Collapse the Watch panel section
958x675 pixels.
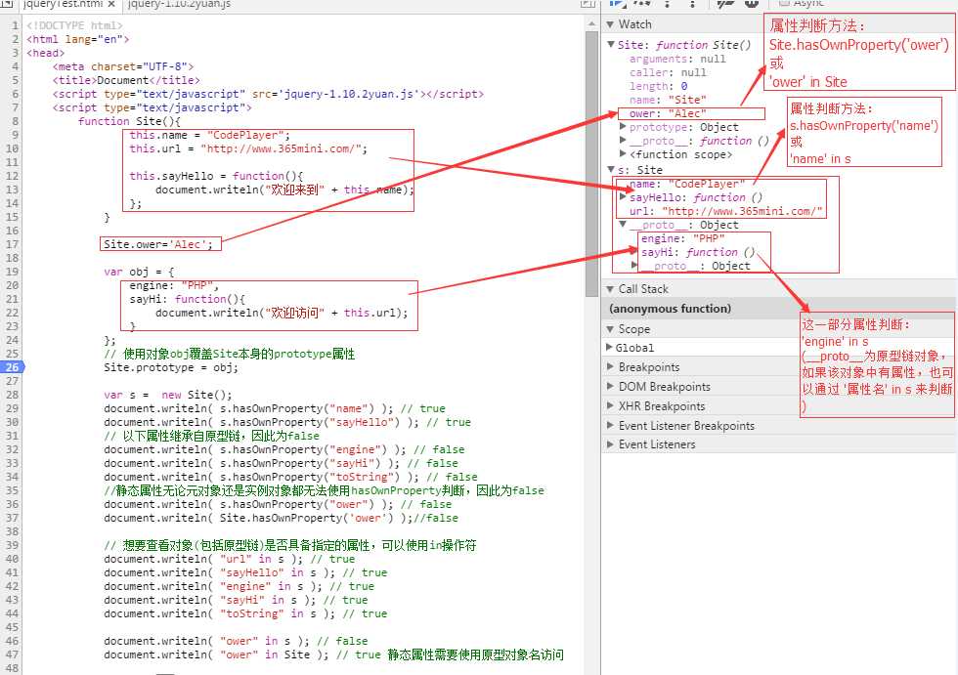click(x=610, y=24)
